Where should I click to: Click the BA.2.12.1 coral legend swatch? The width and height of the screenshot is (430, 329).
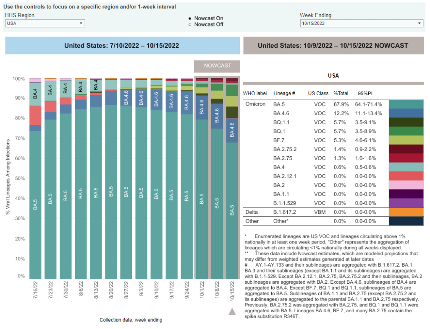click(406, 176)
